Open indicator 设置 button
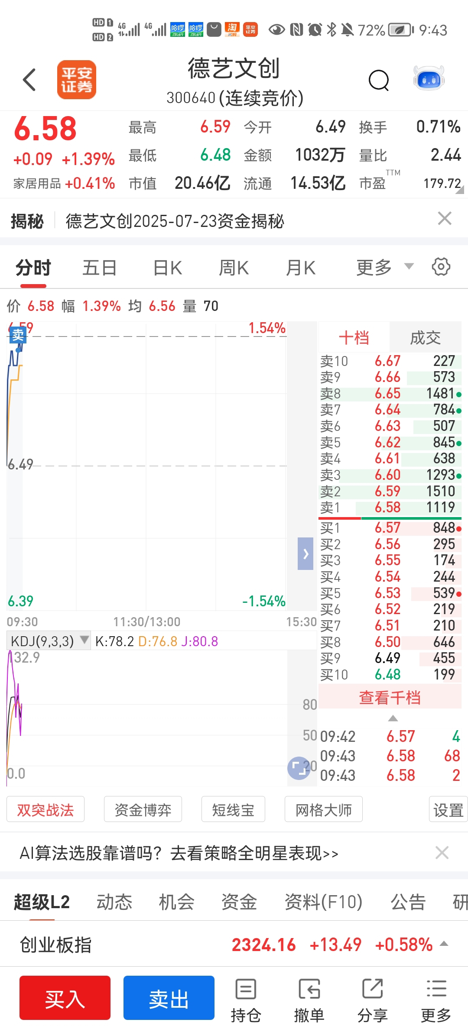This screenshot has height=1029, width=468. [x=448, y=809]
